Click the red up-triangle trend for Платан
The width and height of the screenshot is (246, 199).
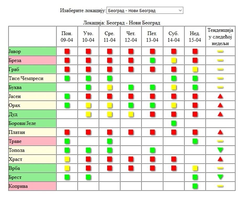[x=220, y=132]
